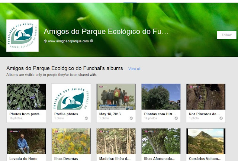238x161 pixels.
Task: Open the Plantas com Hist... album thumbnail
Action: coord(161,97)
